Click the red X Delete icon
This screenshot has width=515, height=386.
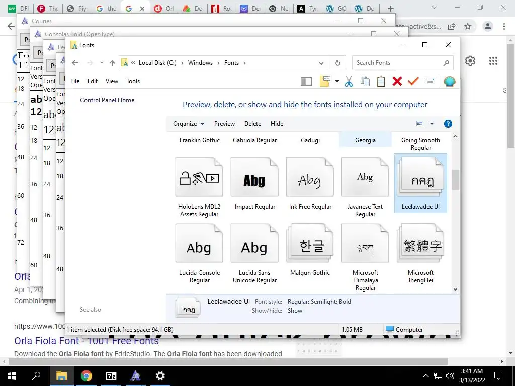(397, 81)
